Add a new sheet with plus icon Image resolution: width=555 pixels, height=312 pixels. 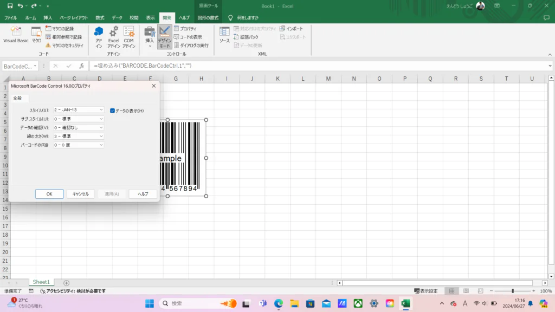tap(66, 283)
